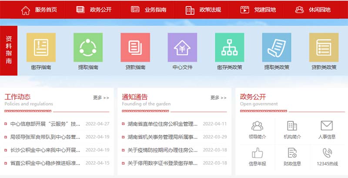
Task: Open news 长沙公积金中心来我中心开展...
Action: (x=45, y=150)
